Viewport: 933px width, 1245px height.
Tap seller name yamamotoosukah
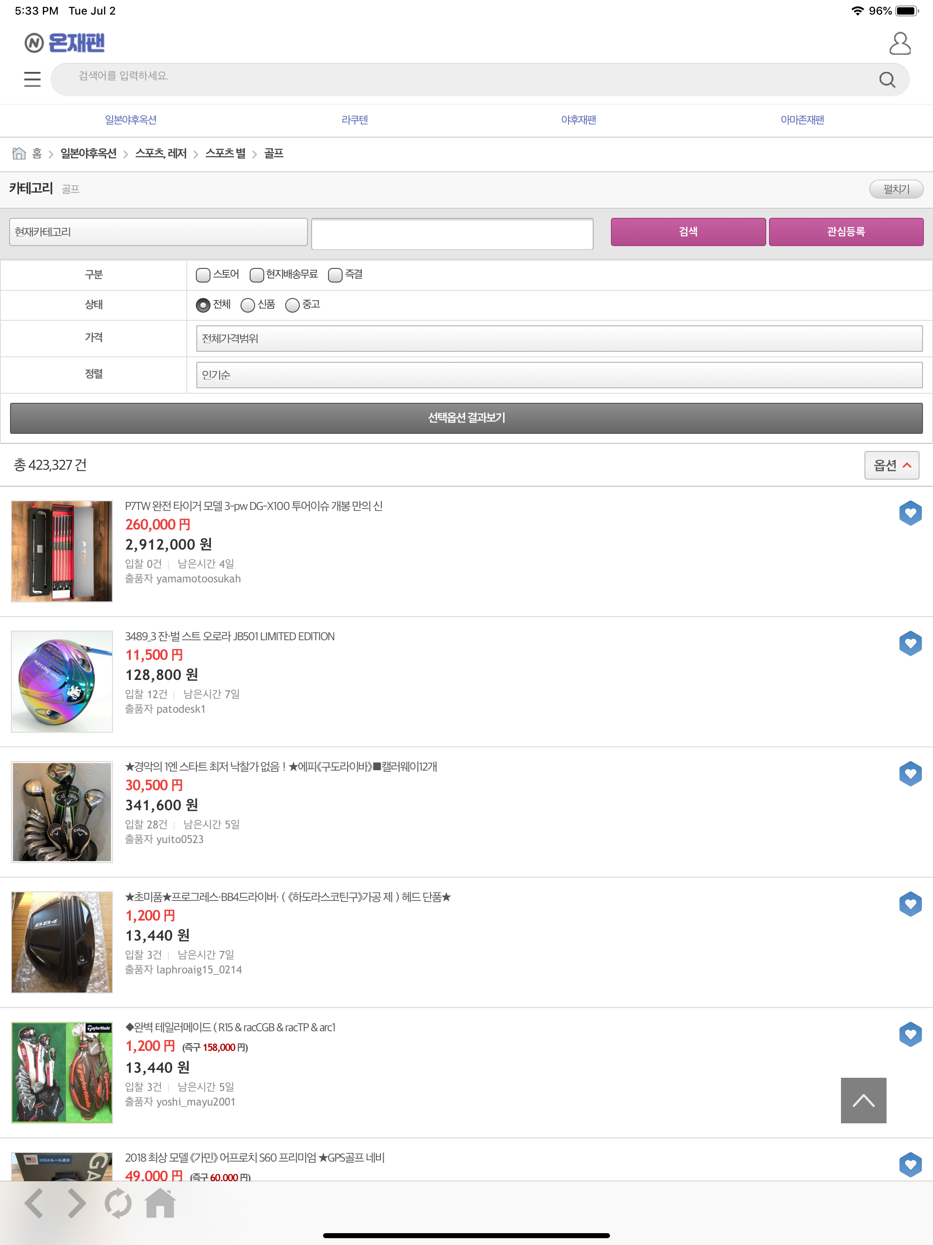pyautogui.click(x=199, y=579)
